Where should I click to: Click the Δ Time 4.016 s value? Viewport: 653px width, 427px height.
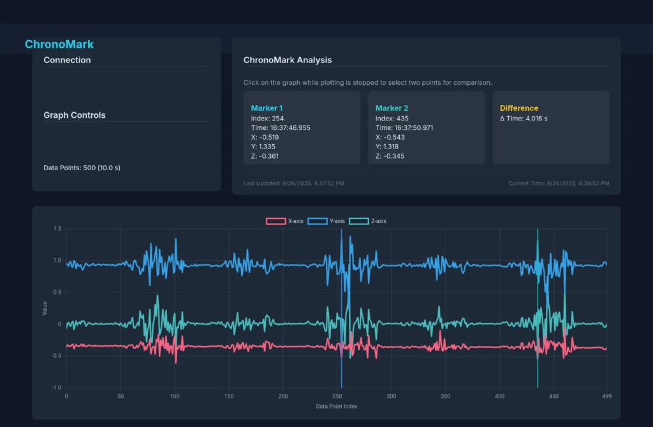pos(524,119)
